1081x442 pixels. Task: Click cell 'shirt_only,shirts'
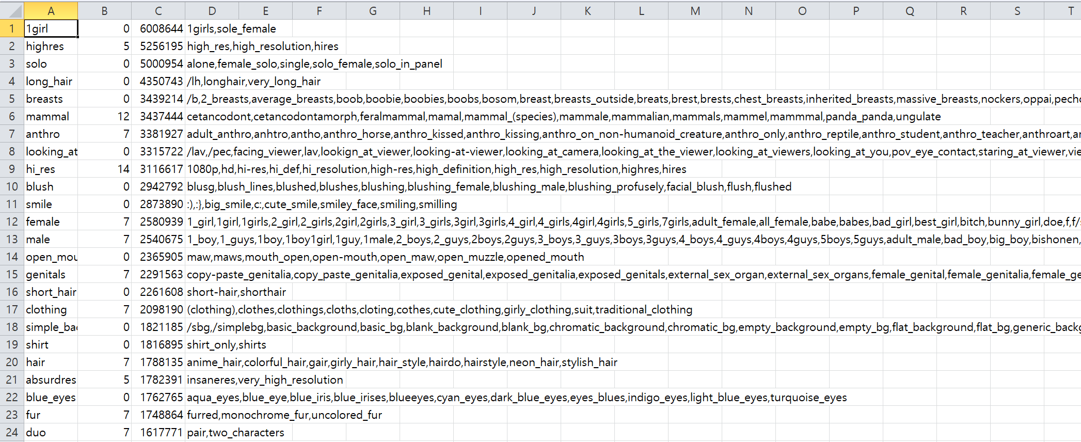coord(227,344)
